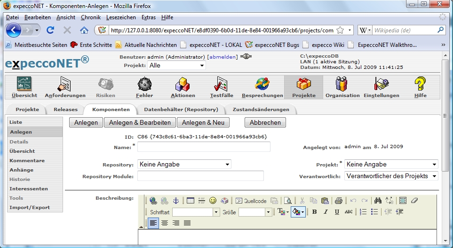
Task: Insert an anchor in the editor
Action: coord(175,201)
